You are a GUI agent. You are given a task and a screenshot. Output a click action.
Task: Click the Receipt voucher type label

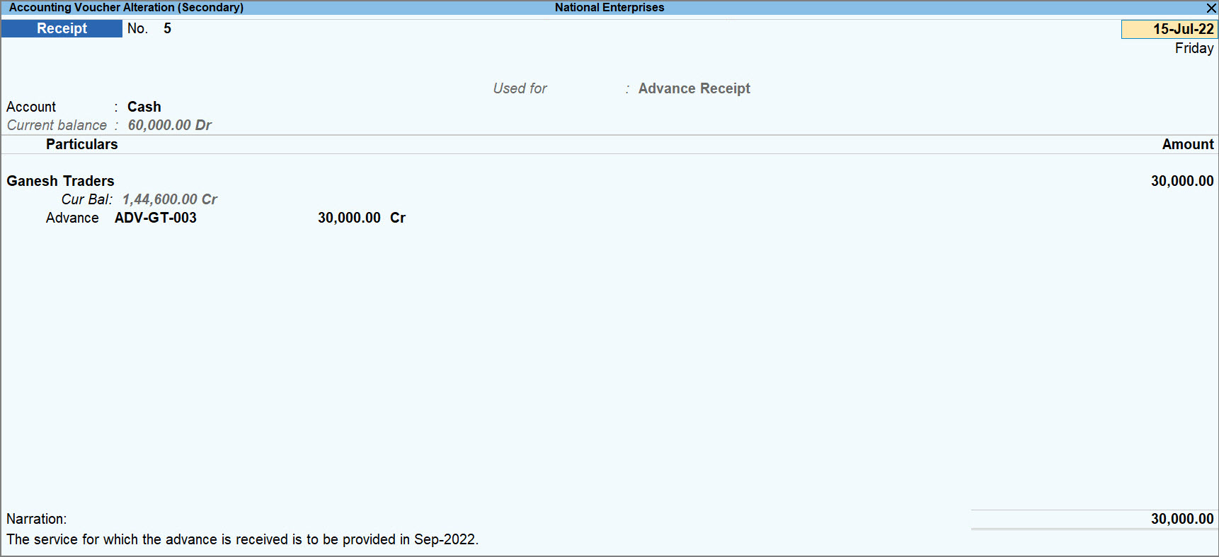tap(62, 28)
